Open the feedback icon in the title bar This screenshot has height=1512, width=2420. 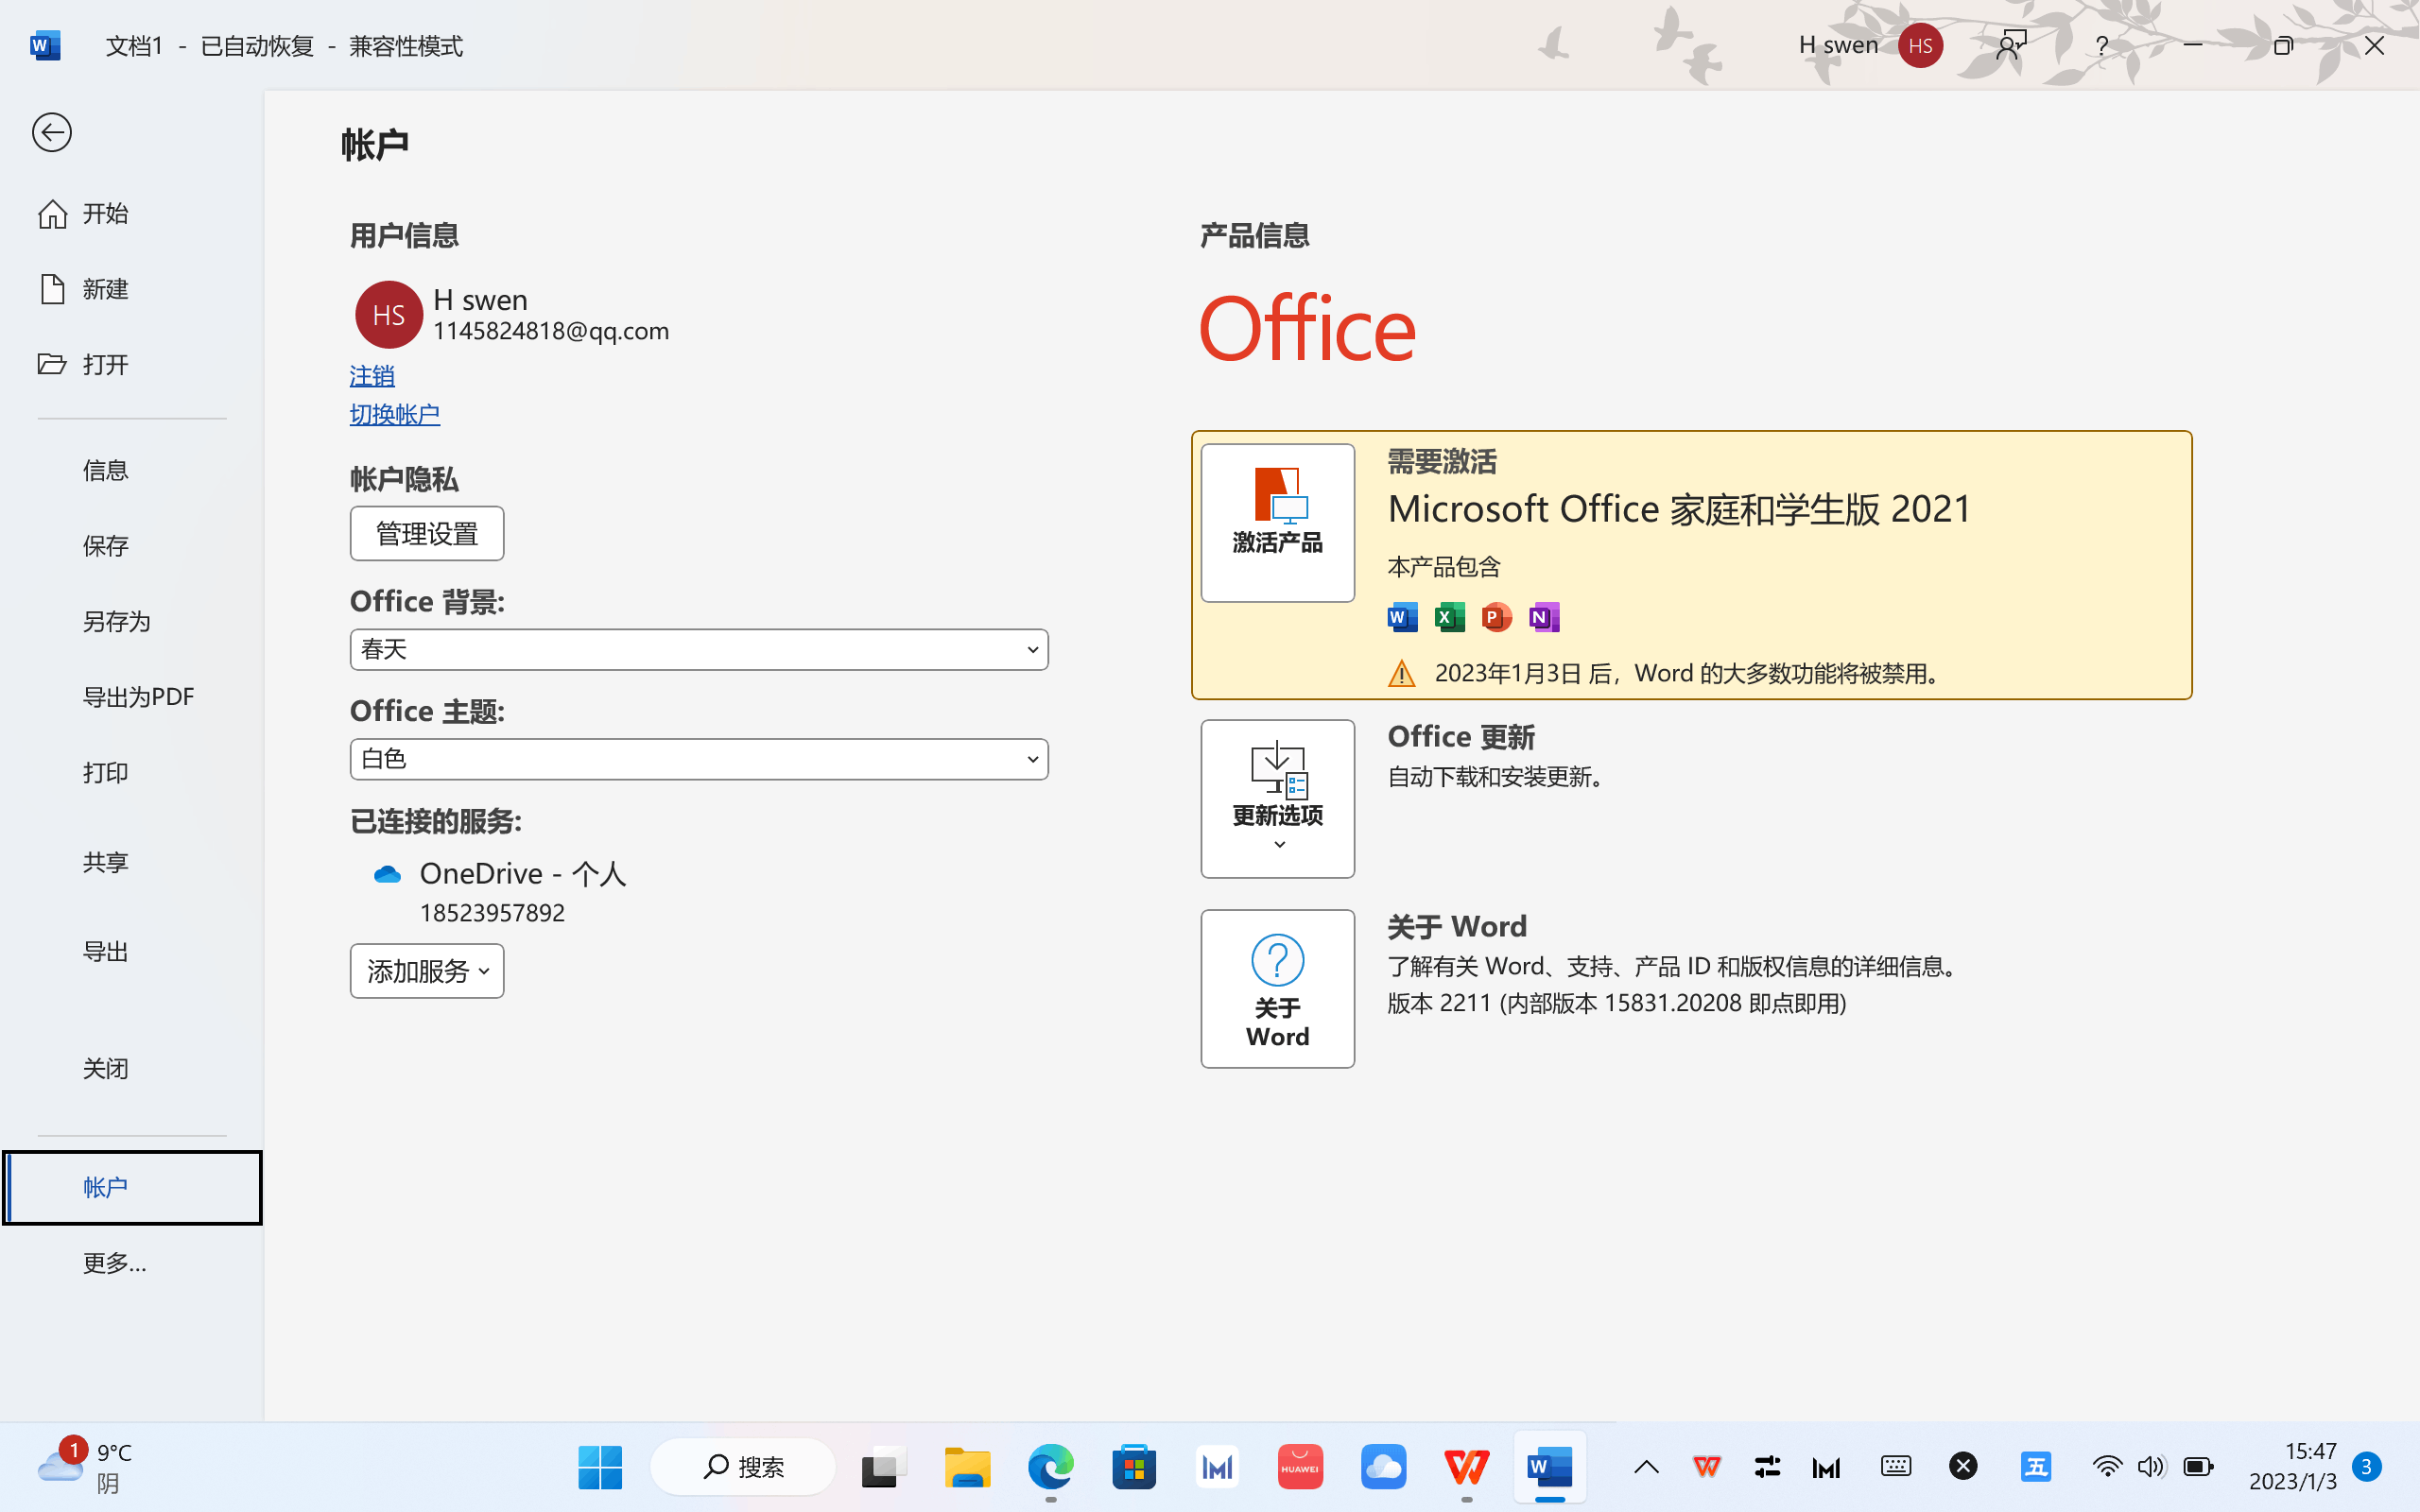point(2010,45)
